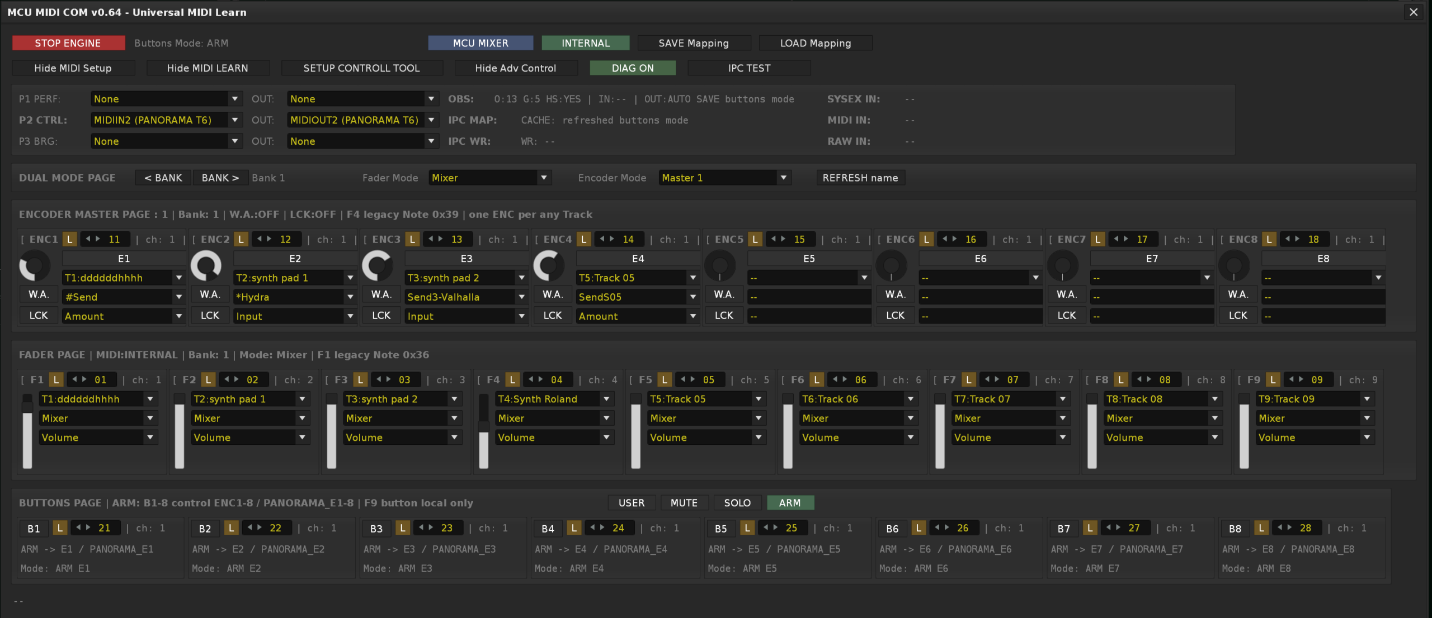Click the F1 learn L button
The width and height of the screenshot is (1432, 618).
[56, 379]
